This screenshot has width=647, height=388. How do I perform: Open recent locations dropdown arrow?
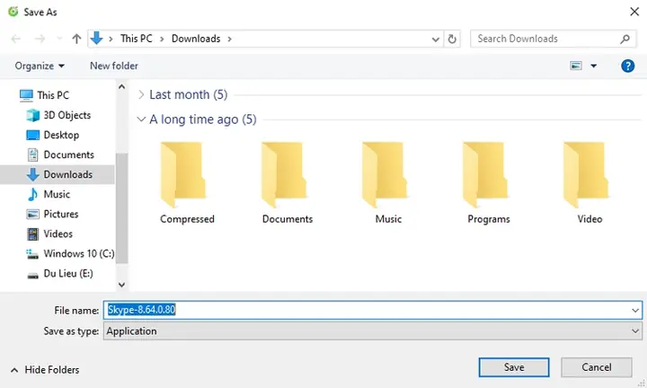[59, 39]
